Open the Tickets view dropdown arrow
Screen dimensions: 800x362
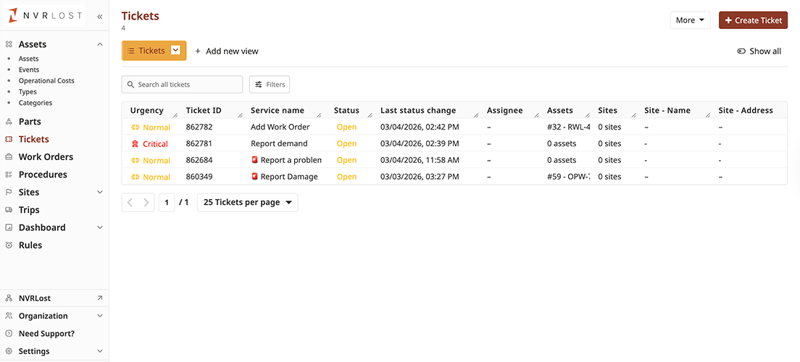click(x=175, y=51)
